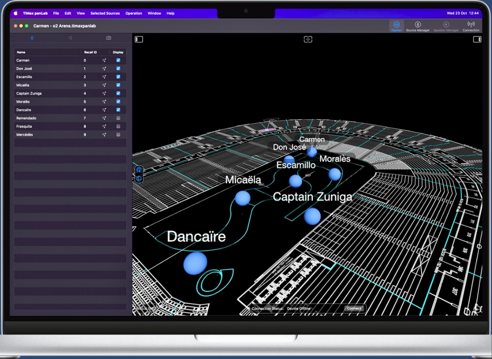The height and width of the screenshot is (359, 492).
Task: Click the trajectory icon for Escamillo
Action: [x=104, y=77]
